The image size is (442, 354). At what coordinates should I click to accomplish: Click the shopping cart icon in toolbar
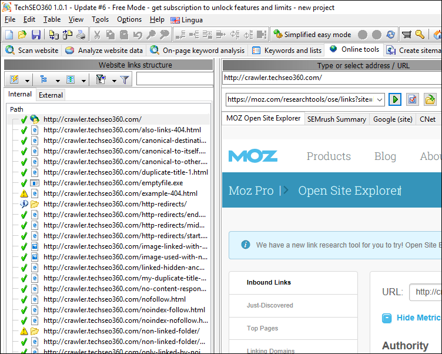tap(407, 35)
